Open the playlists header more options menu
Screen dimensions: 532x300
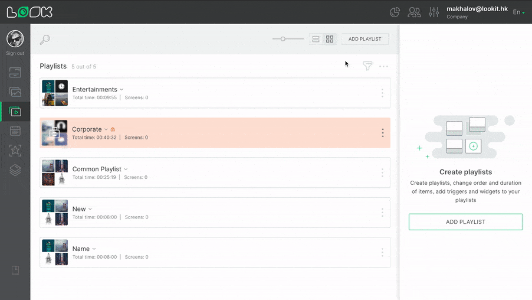(x=384, y=66)
